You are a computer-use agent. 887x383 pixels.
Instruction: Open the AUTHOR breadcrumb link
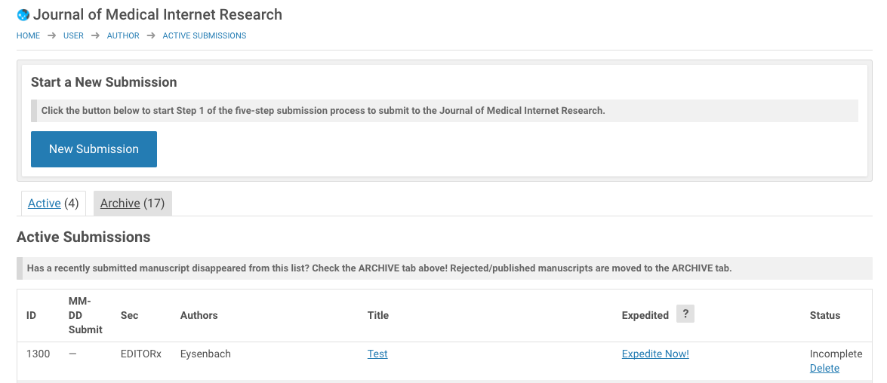[123, 35]
